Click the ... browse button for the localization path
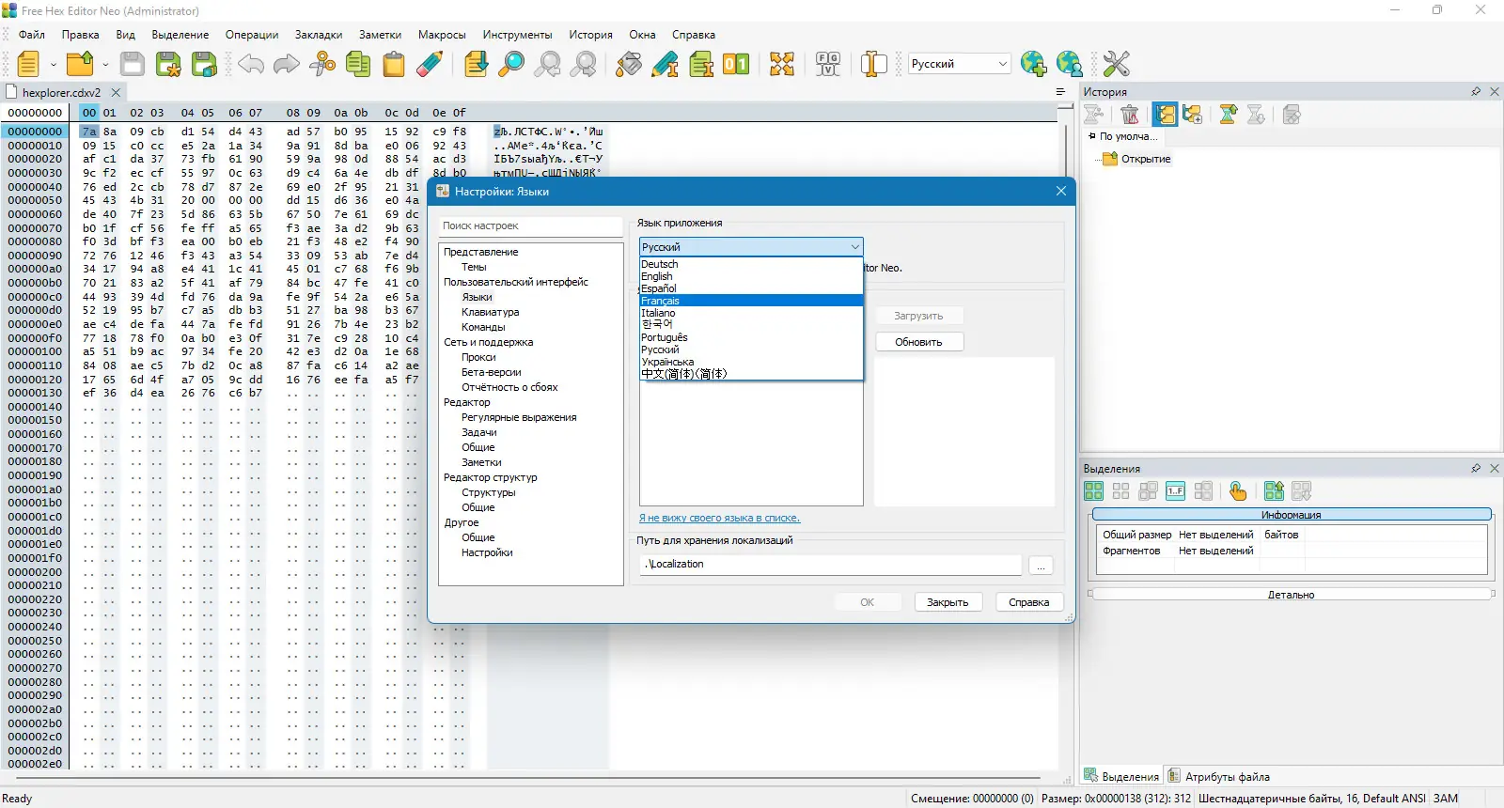The width and height of the screenshot is (1504, 808). click(1041, 565)
